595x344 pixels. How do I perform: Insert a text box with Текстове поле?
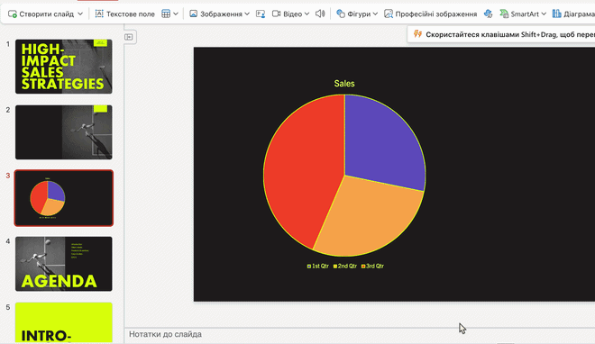tap(124, 14)
